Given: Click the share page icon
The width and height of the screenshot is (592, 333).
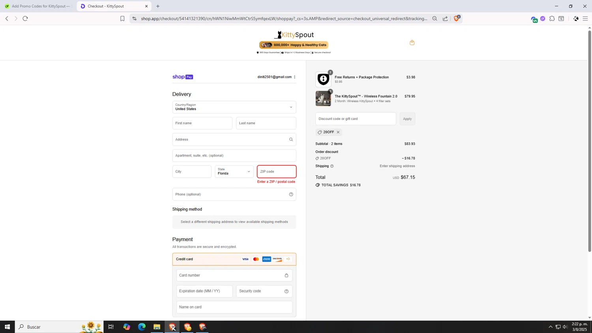Looking at the screenshot, I should pos(445,19).
